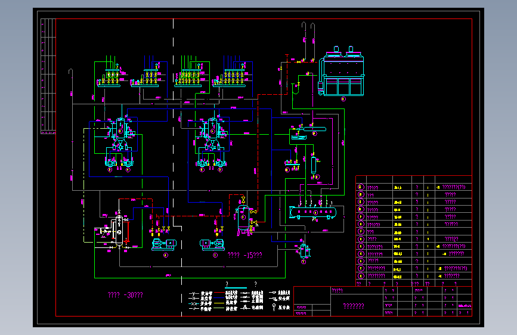Click the drawing title in the title block
Screen dimensions: 517x335
pos(354,306)
